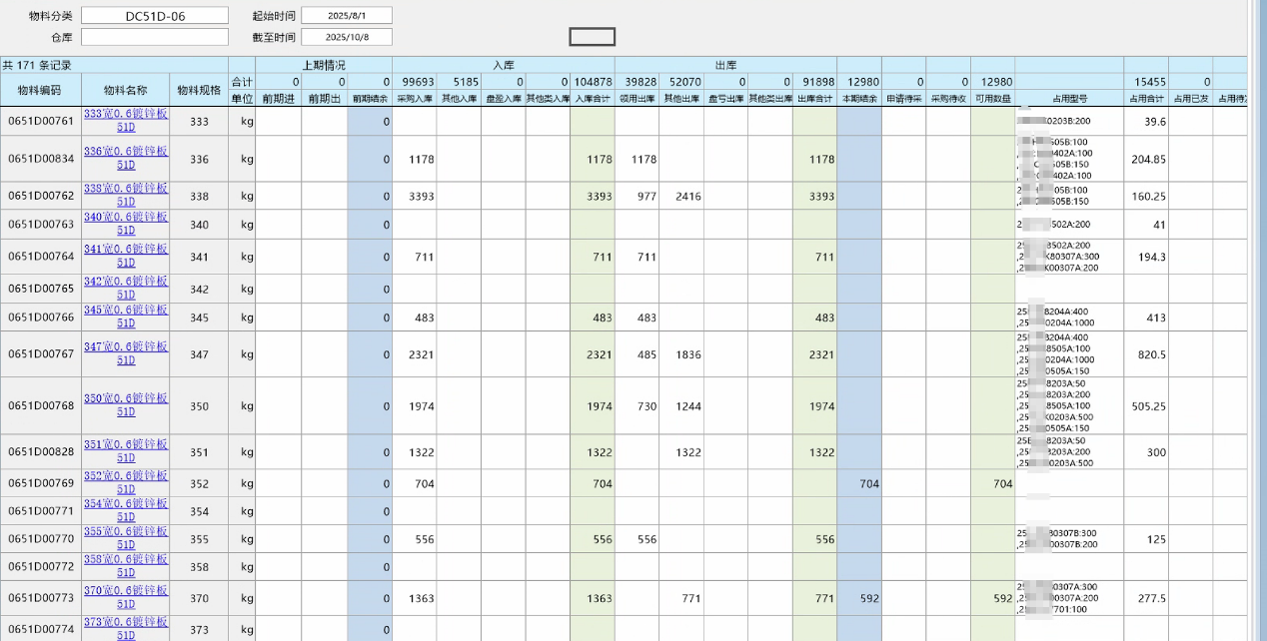Click the 物料编码 column header

[x=40, y=90]
